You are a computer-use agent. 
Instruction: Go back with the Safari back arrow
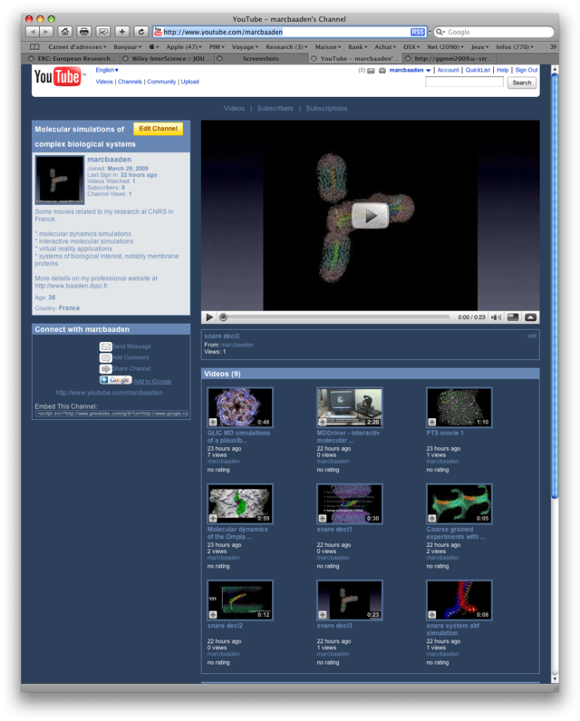(x=32, y=32)
